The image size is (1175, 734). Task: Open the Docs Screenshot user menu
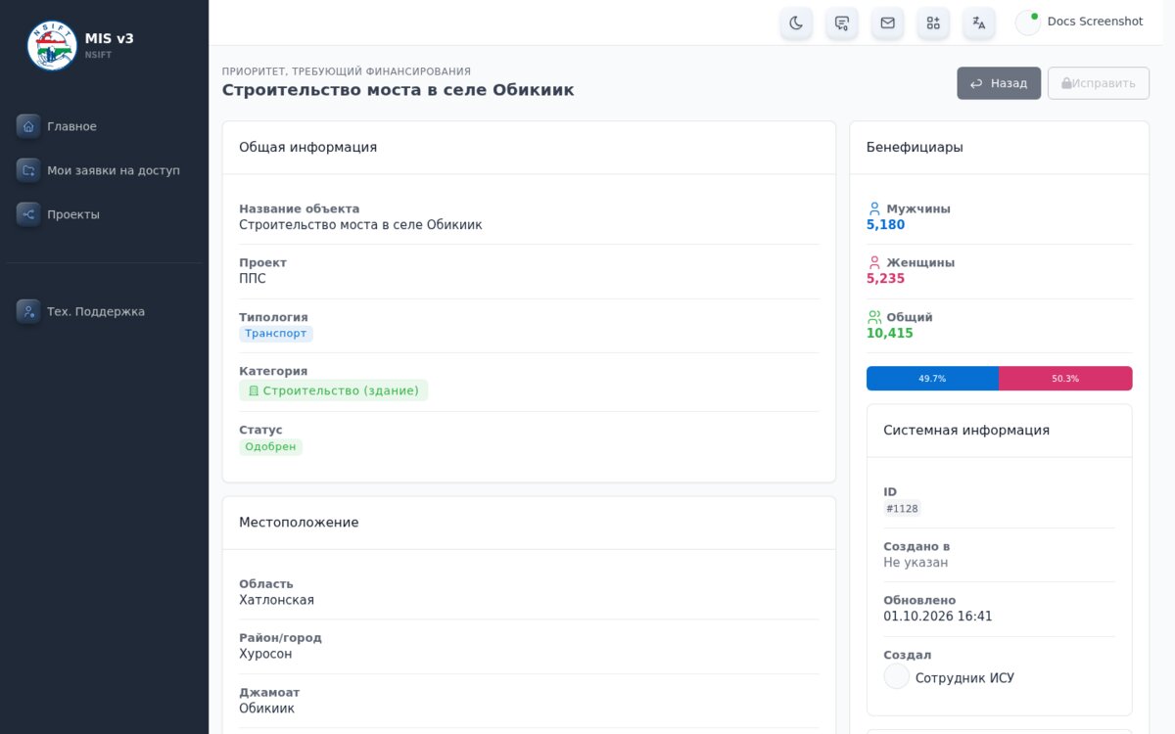point(1080,23)
